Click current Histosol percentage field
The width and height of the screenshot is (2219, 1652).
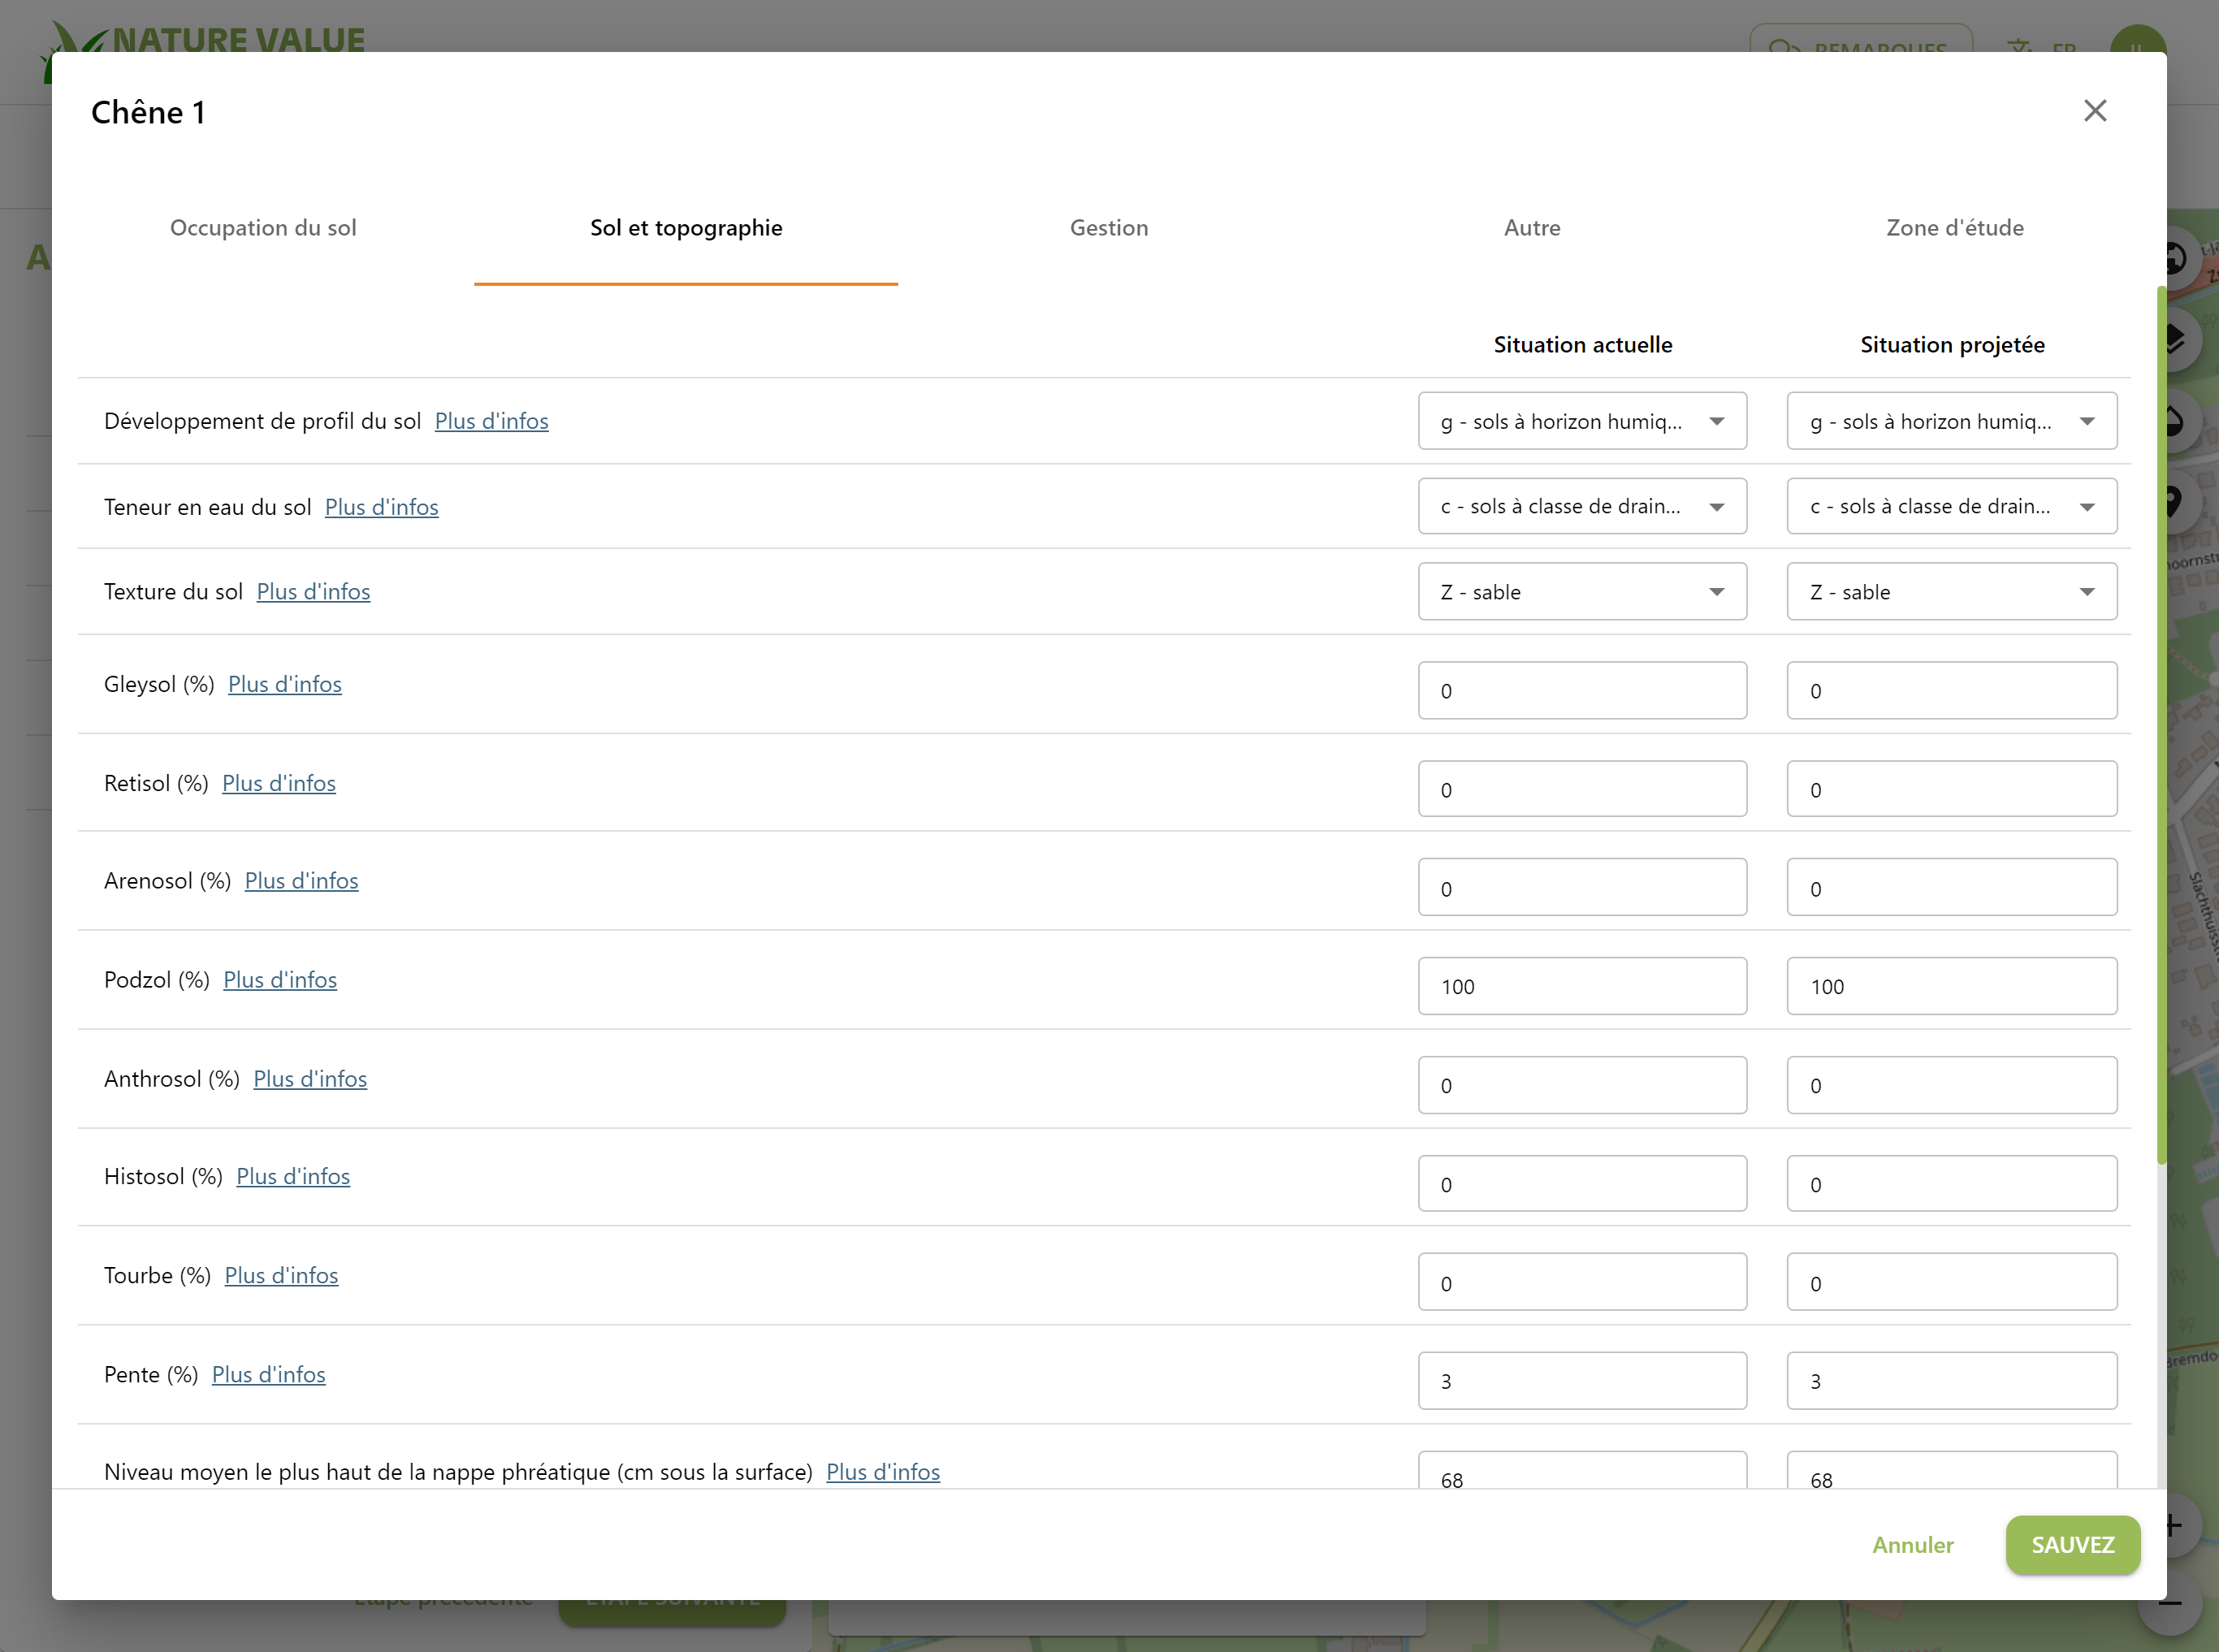coord(1582,1184)
